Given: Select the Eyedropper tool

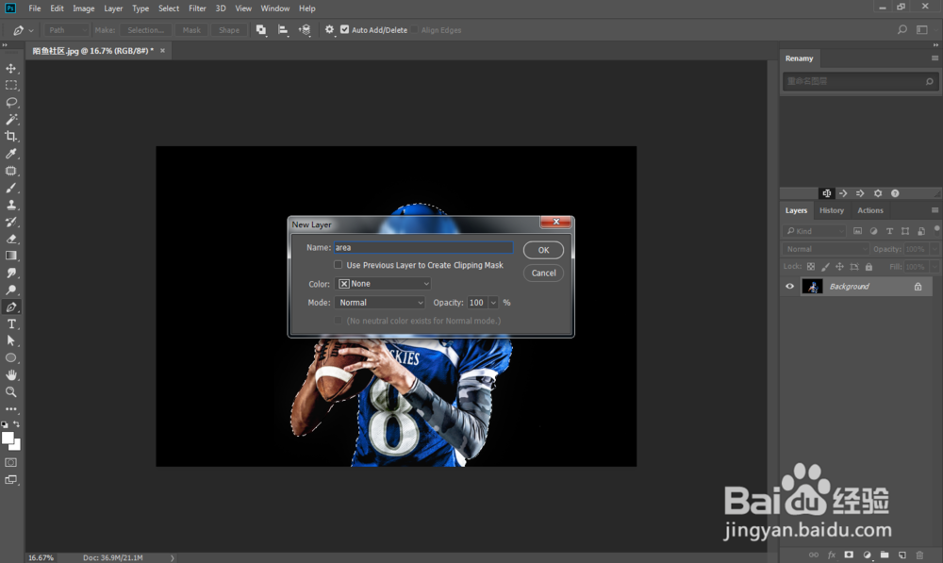Looking at the screenshot, I should point(10,154).
